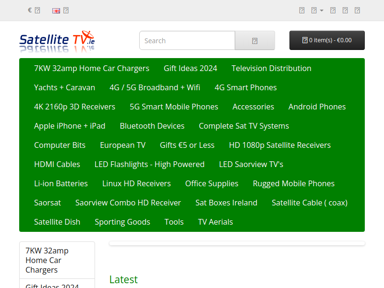The width and height of the screenshot is (384, 288).
Task: Open the cart showing 0 item(s) - €0.00
Action: (x=327, y=40)
